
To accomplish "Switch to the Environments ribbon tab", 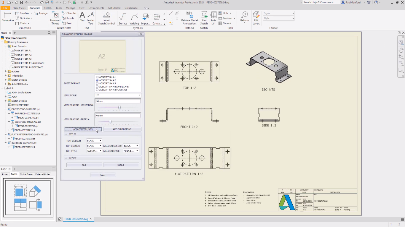I will click(96, 8).
